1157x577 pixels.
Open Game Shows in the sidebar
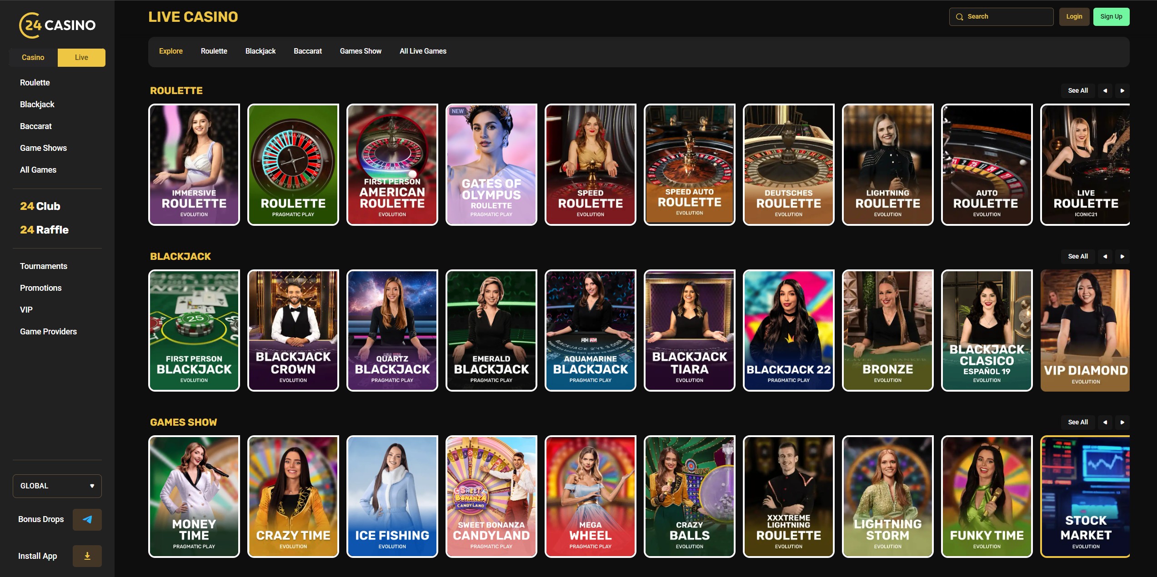pyautogui.click(x=43, y=148)
